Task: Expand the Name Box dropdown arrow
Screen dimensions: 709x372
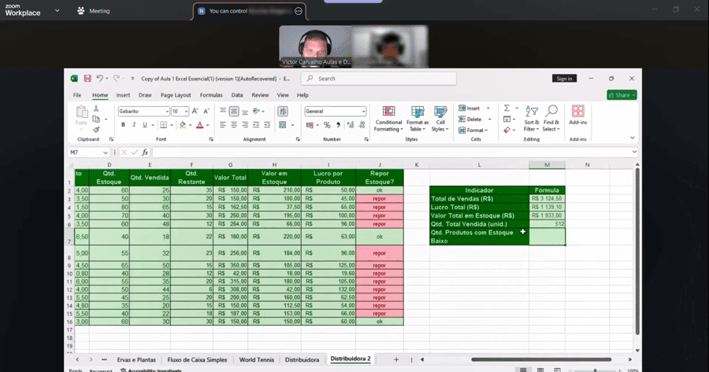Action: click(x=106, y=153)
